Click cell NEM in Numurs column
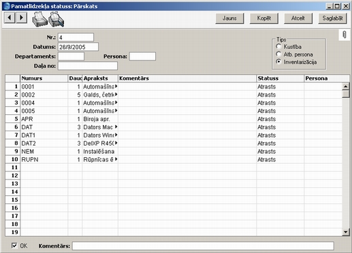 pyautogui.click(x=44, y=152)
